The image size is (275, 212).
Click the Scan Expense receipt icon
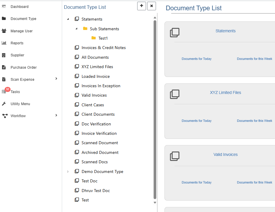click(4, 79)
